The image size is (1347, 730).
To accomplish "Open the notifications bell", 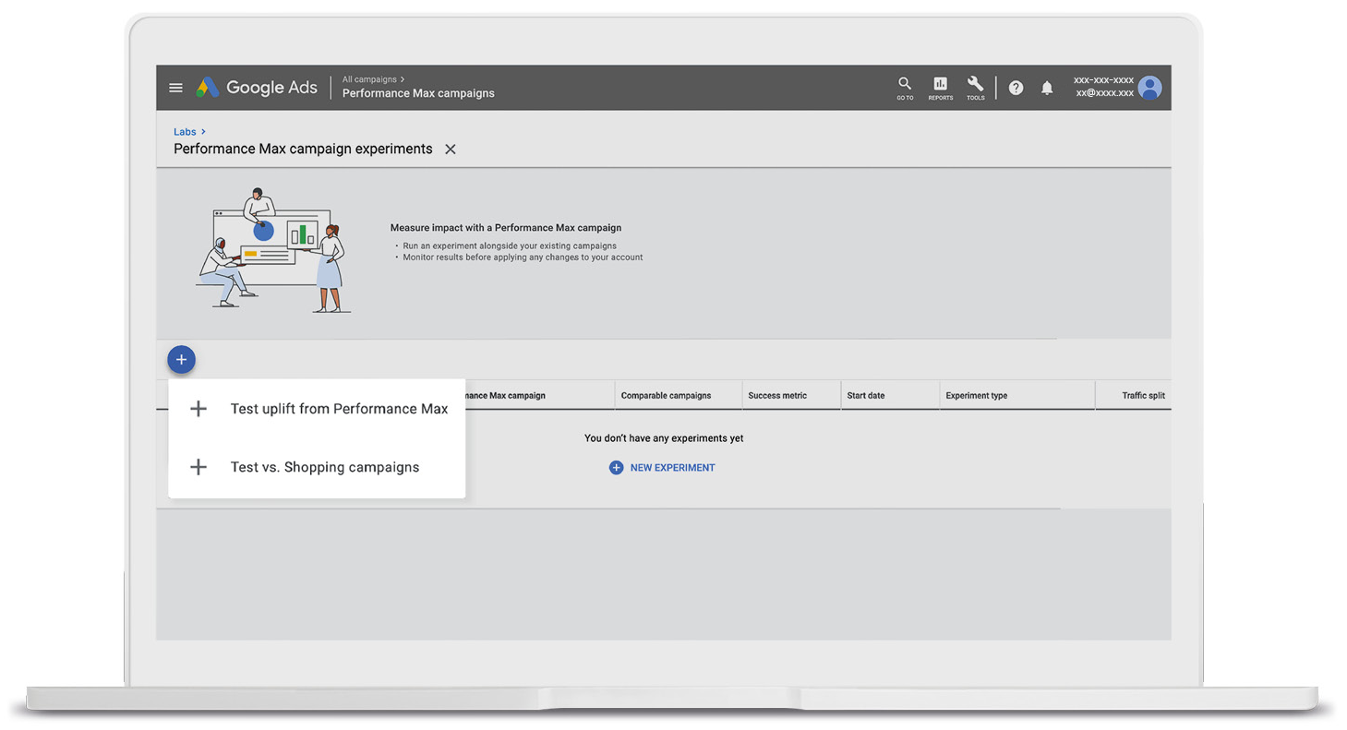I will (1047, 88).
